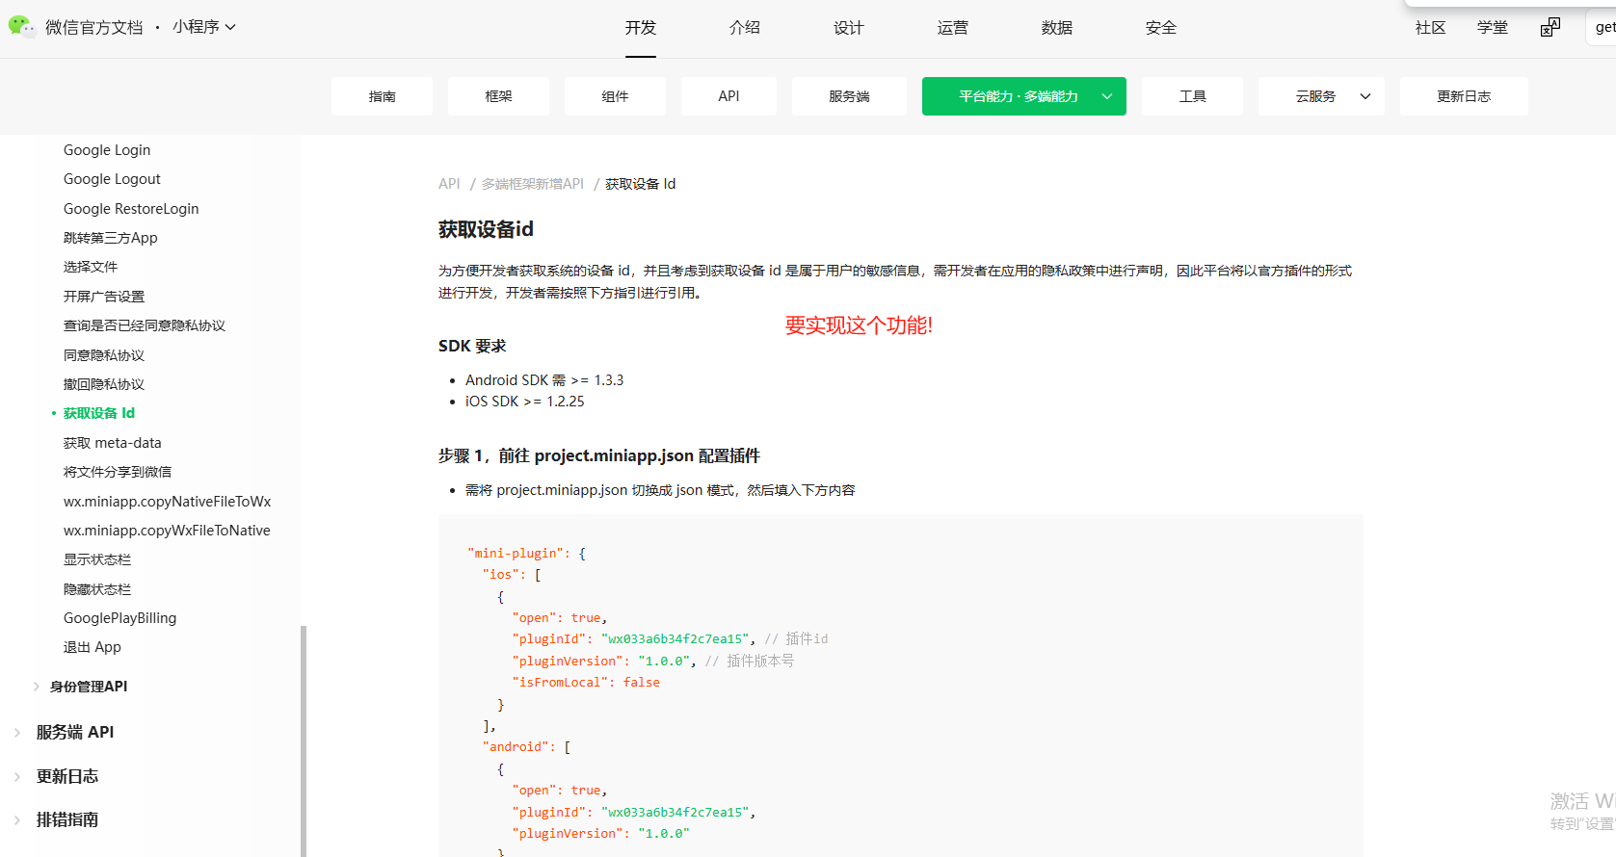
Task: Open the 学堂 link
Action: pos(1492,28)
